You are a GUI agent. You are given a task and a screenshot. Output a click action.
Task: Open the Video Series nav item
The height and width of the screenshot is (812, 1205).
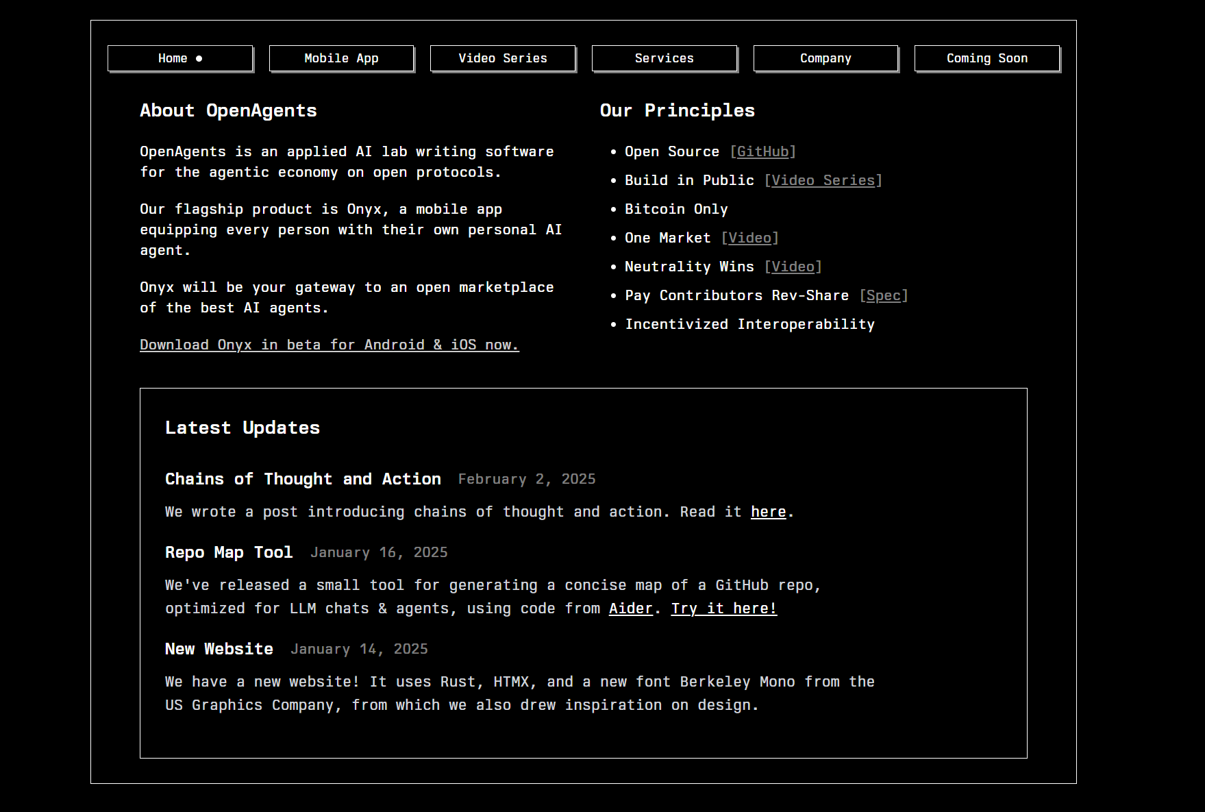coord(503,58)
